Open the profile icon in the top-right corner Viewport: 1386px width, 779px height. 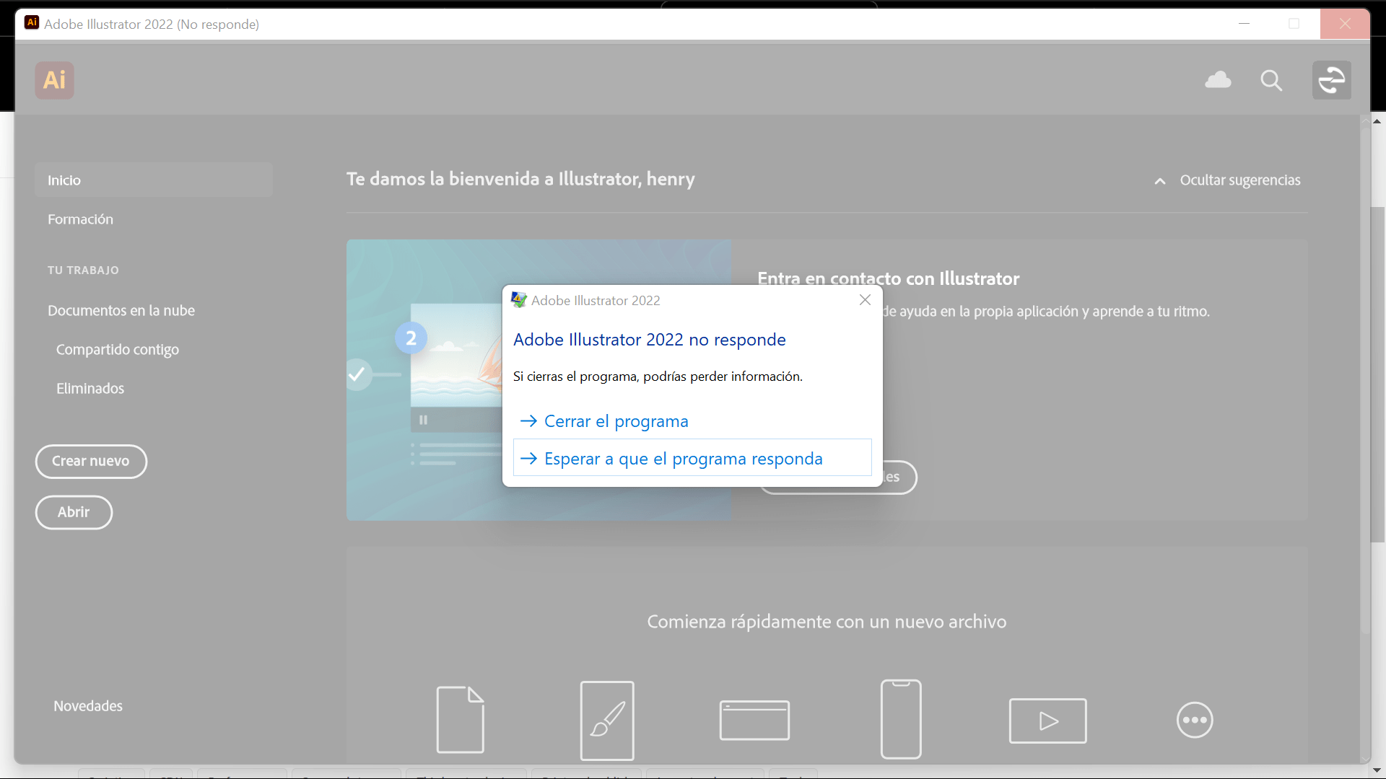tap(1331, 80)
